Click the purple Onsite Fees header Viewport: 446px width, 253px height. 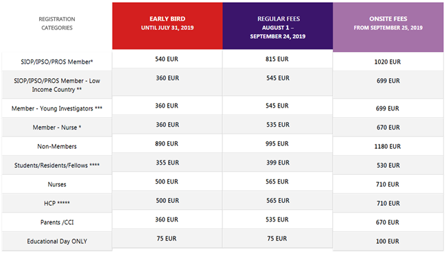click(x=388, y=27)
